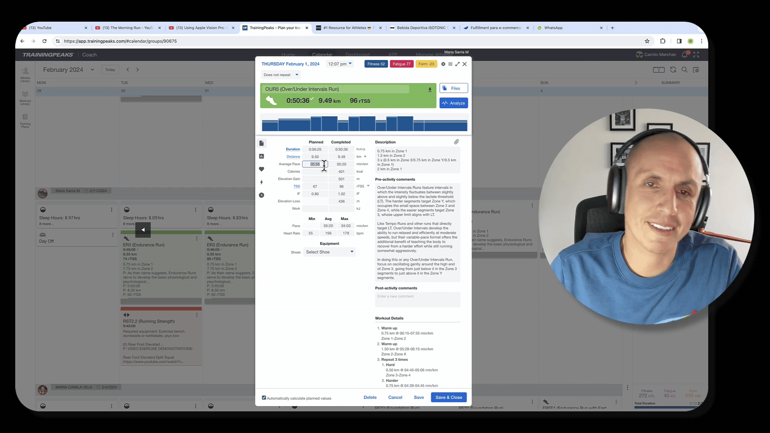Open the notifications bell
Viewport: 770px width, 433px height.
point(685,55)
